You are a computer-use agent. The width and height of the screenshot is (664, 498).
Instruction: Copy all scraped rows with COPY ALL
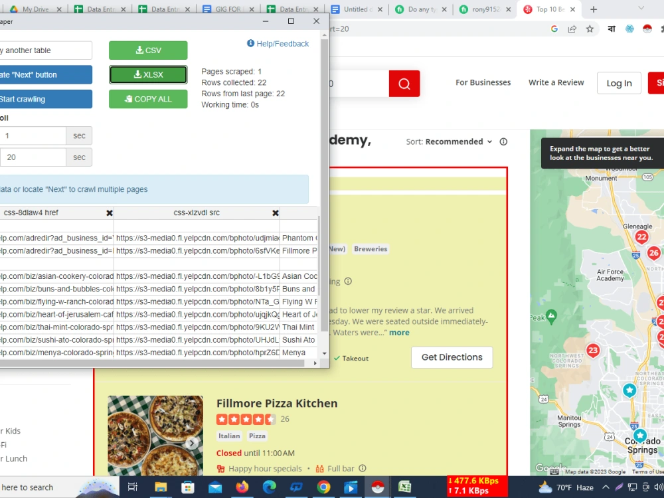coord(148,99)
